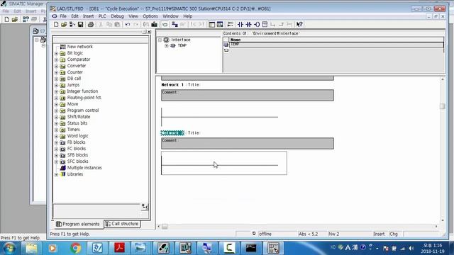Expand the TEMP node under Interface

point(167,45)
